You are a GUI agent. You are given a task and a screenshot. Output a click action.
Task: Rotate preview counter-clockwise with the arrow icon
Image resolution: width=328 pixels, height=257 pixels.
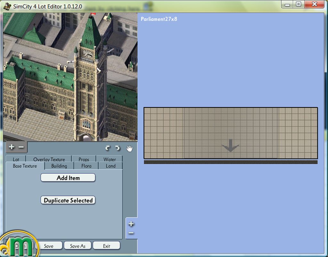point(118,148)
